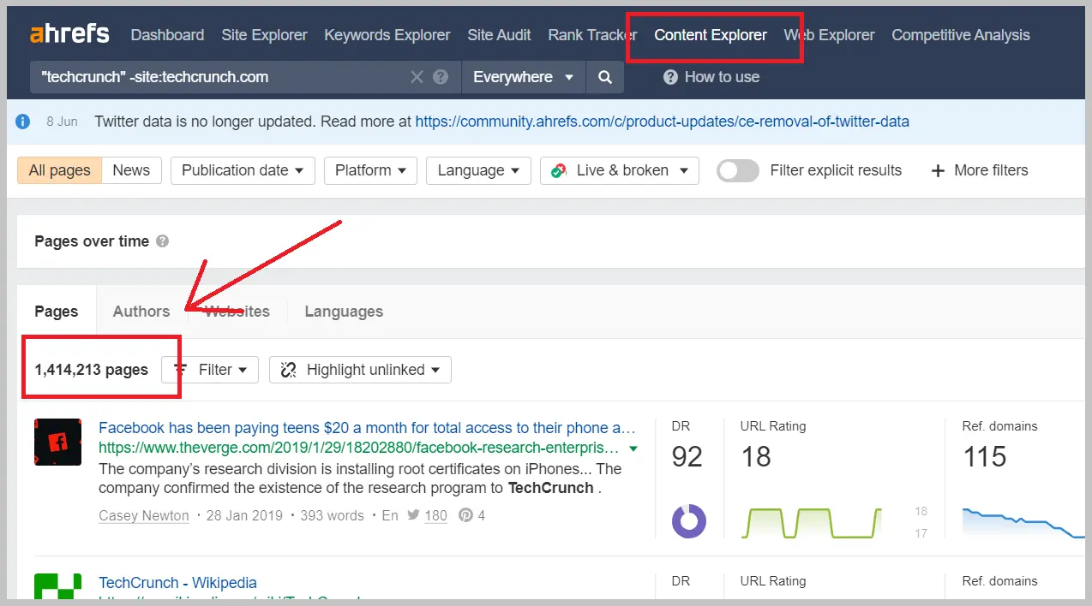The height and width of the screenshot is (606, 1092).
Task: Open Competitive Analysis in the top menu
Action: point(961,35)
